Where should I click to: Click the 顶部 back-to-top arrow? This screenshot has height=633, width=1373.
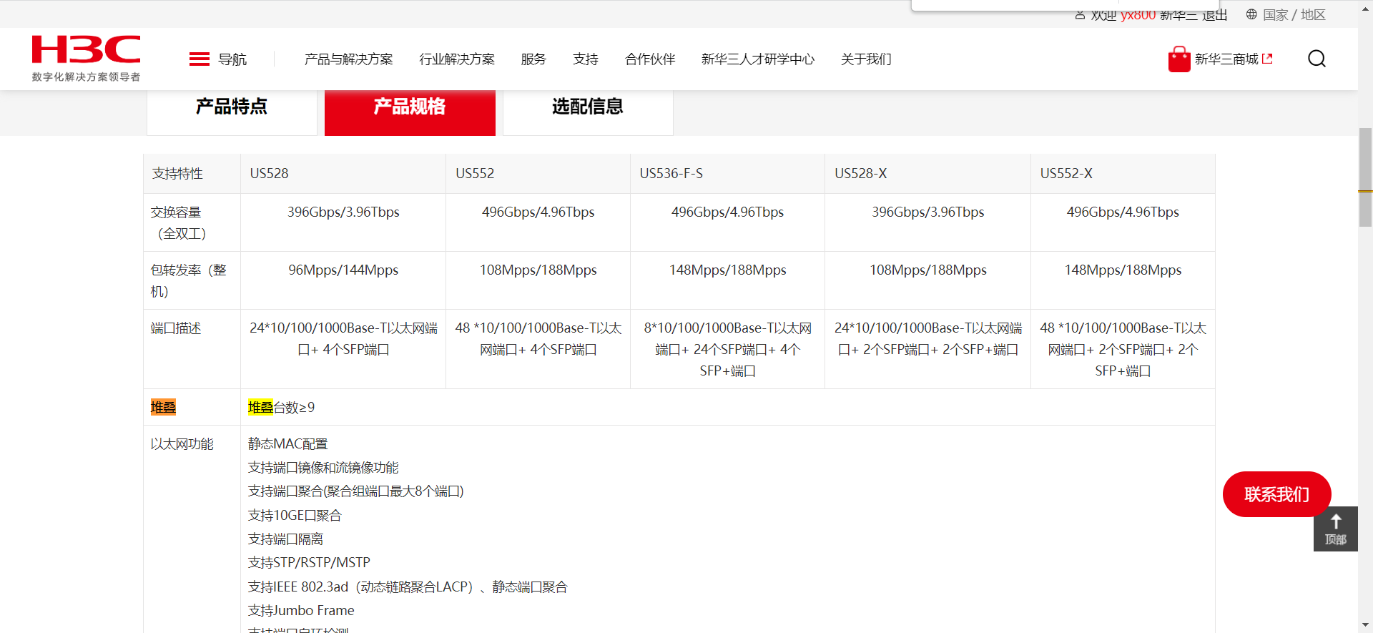tap(1335, 529)
